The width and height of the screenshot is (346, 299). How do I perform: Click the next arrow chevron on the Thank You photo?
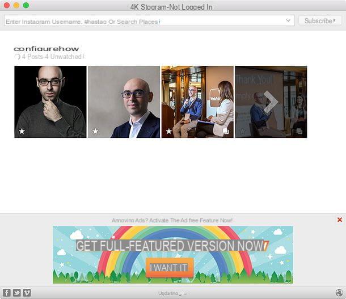(271, 102)
